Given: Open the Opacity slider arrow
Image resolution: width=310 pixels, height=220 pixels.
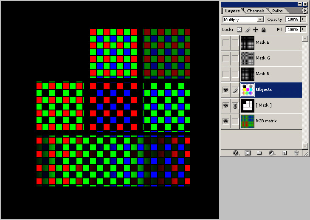Looking at the screenshot, I should [303, 19].
